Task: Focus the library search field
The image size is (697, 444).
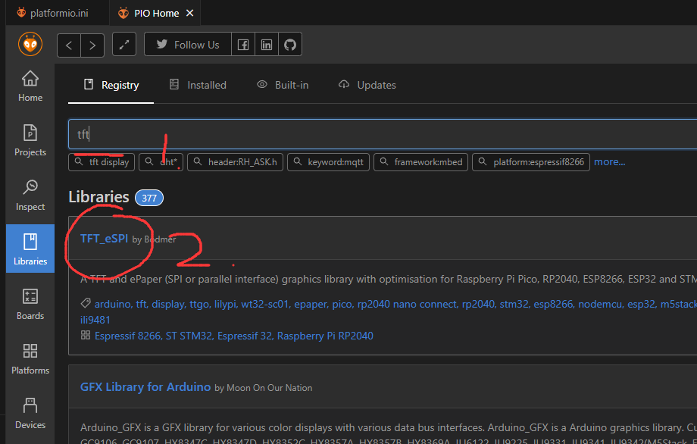Action: (383, 134)
